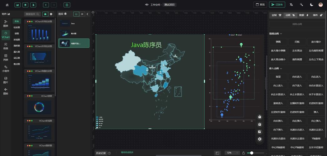The height and width of the screenshot is (156, 327).
Task: Toggle dark mode moon icon
Action: click(x=312, y=5)
